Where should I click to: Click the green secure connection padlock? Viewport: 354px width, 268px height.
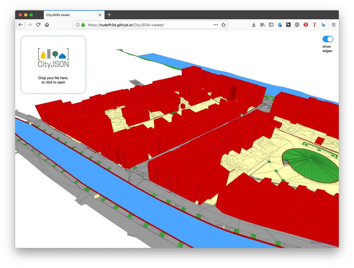point(83,25)
